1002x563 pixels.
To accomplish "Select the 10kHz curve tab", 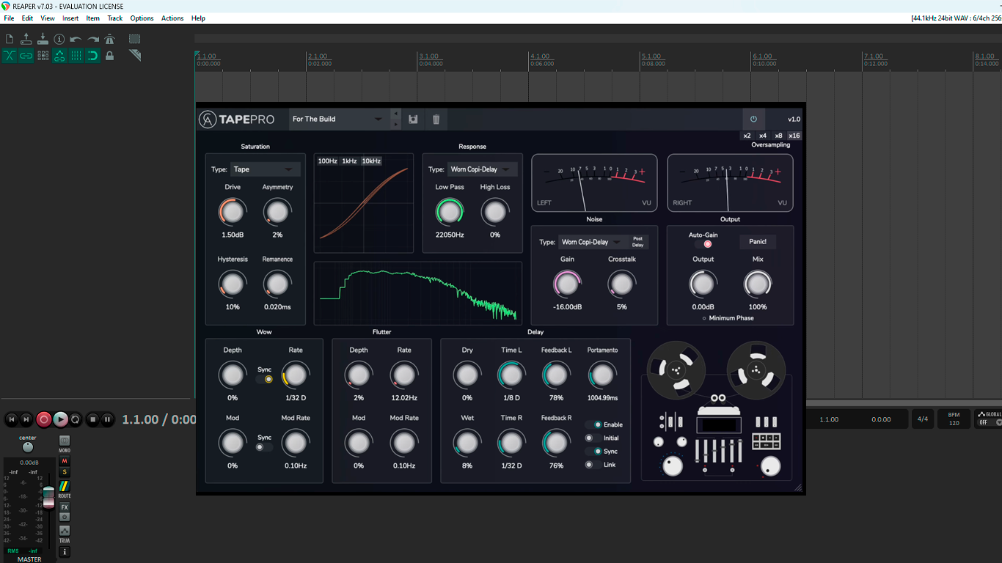I will tap(371, 161).
